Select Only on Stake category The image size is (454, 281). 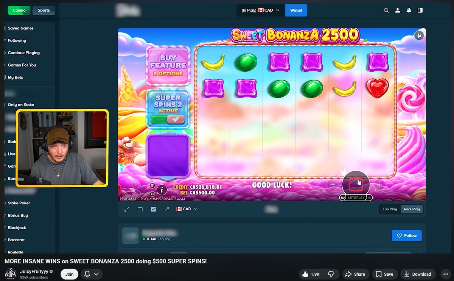point(21,105)
